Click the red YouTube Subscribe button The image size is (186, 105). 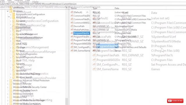coord(175,101)
